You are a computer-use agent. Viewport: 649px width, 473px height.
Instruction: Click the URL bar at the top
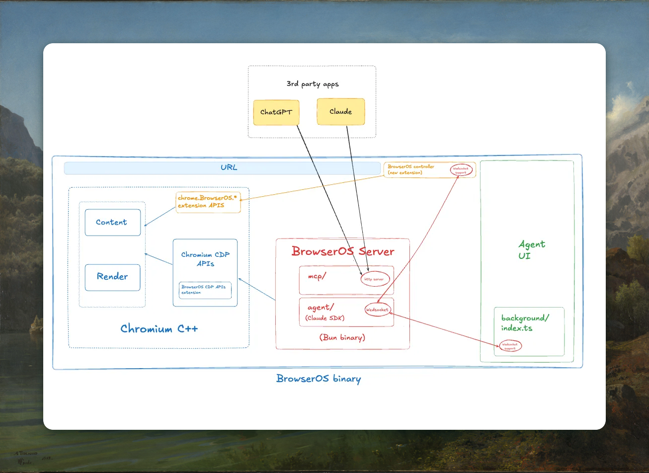pyautogui.click(x=228, y=168)
